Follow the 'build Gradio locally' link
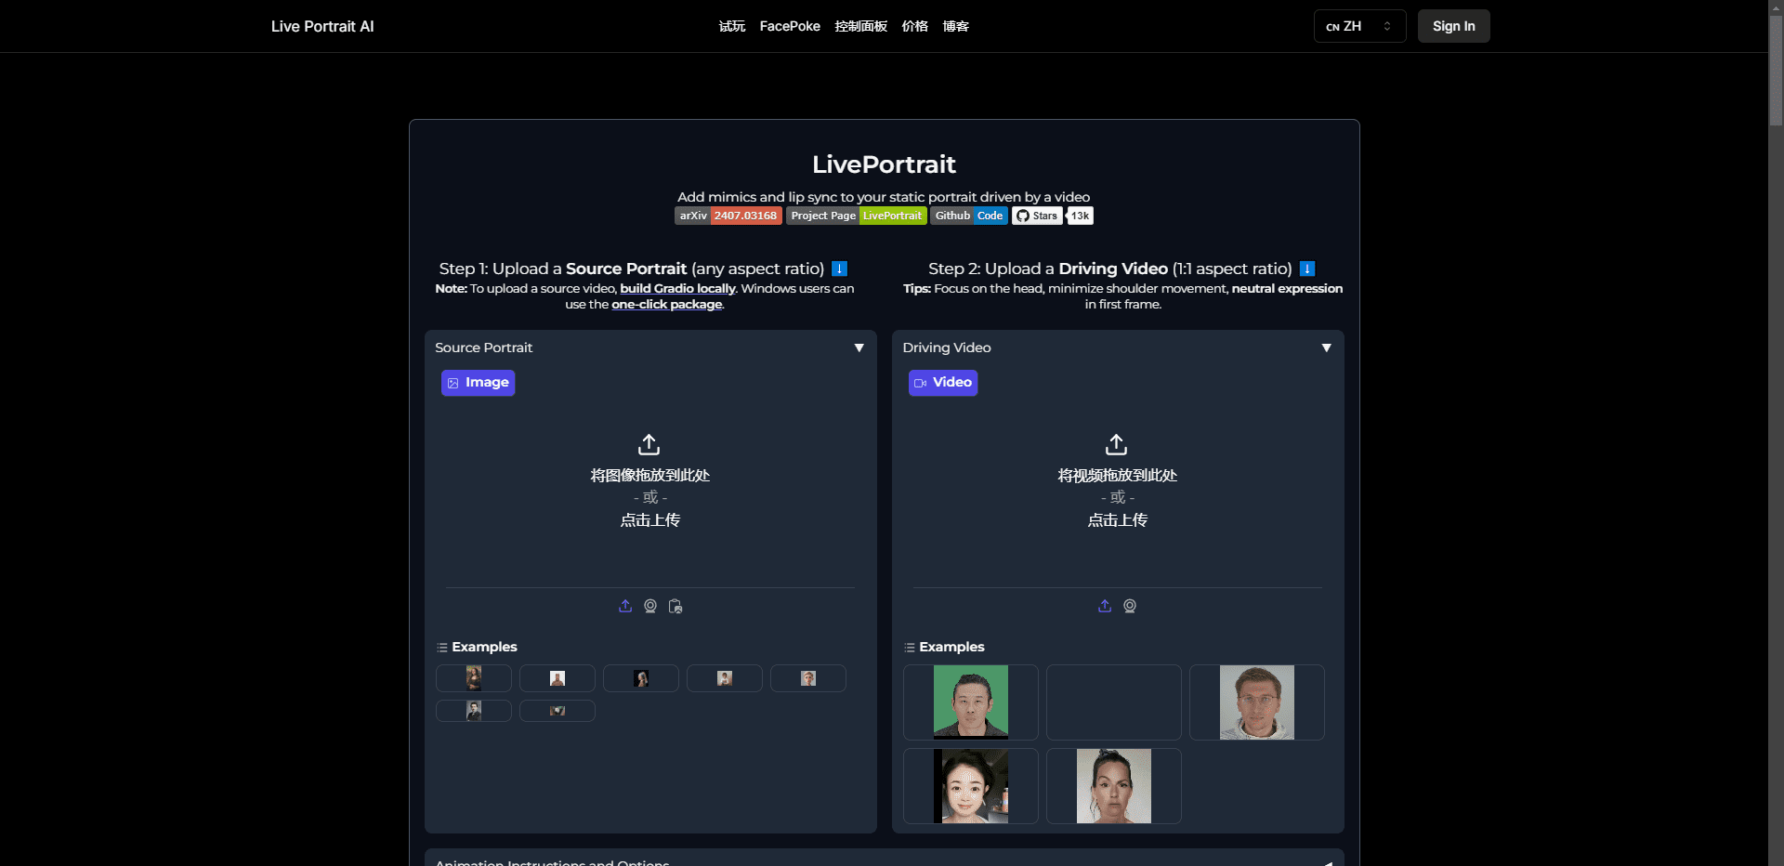Viewport: 1784px width, 866px height. [x=677, y=289]
